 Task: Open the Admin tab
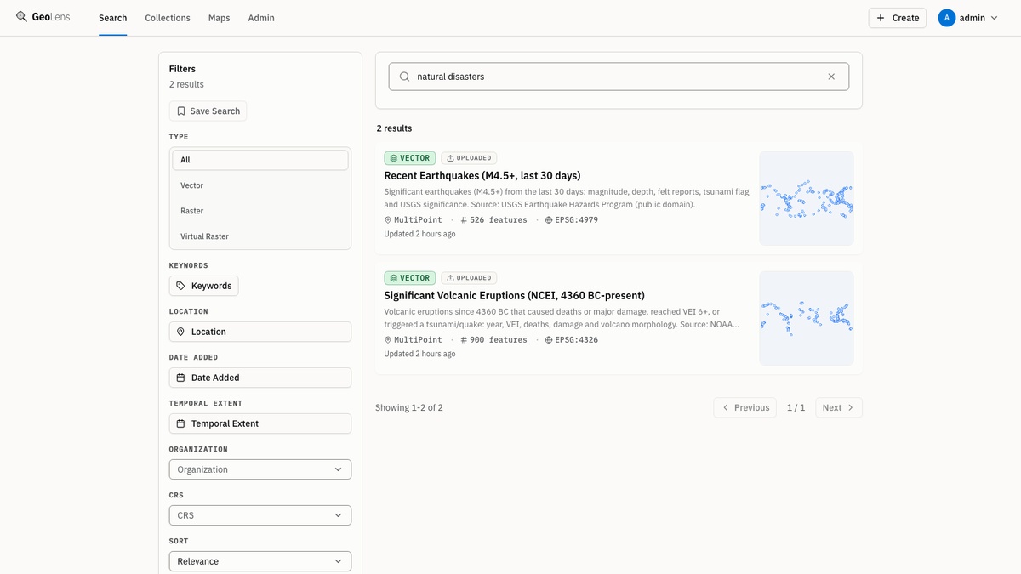[x=261, y=18]
